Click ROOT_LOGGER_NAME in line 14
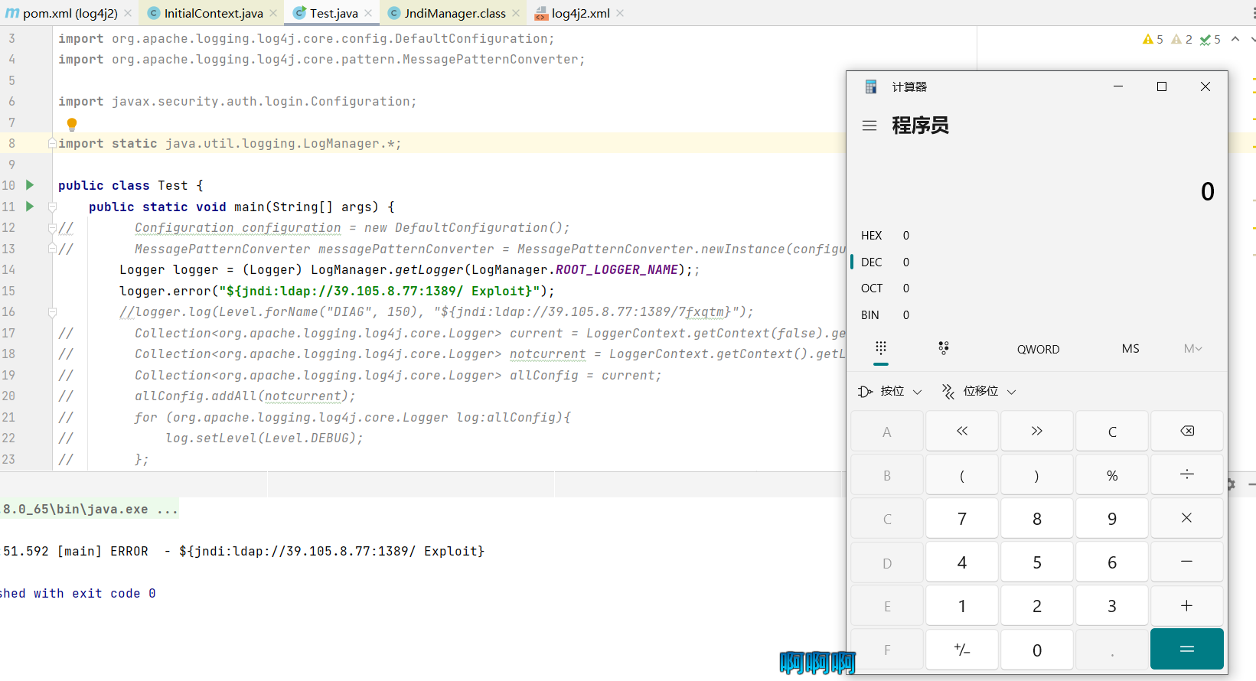This screenshot has height=681, width=1256. point(617,269)
